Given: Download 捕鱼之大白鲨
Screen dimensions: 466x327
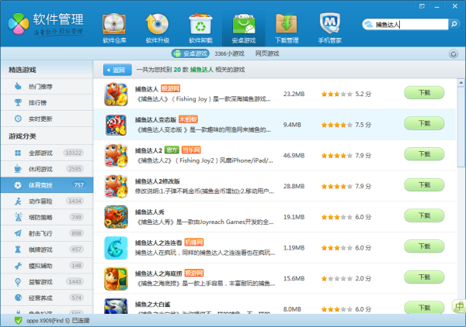Looking at the screenshot, I should tap(424, 308).
